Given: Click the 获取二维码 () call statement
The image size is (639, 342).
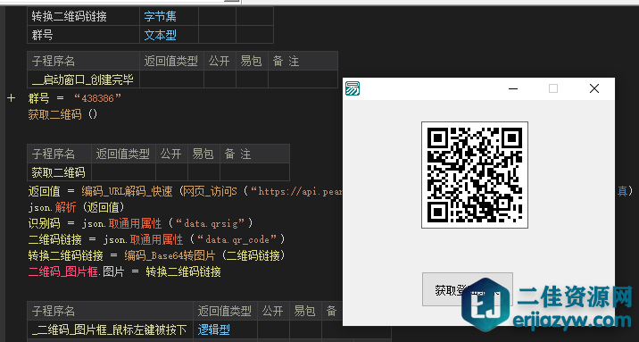Looking at the screenshot, I should [x=62, y=114].
